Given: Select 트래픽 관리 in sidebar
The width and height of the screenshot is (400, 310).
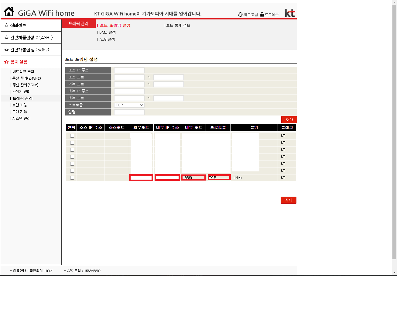Looking at the screenshot, I should point(22,98).
